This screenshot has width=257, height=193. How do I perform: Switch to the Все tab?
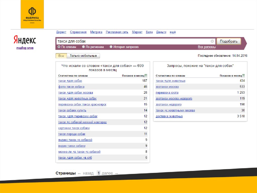point(61,56)
